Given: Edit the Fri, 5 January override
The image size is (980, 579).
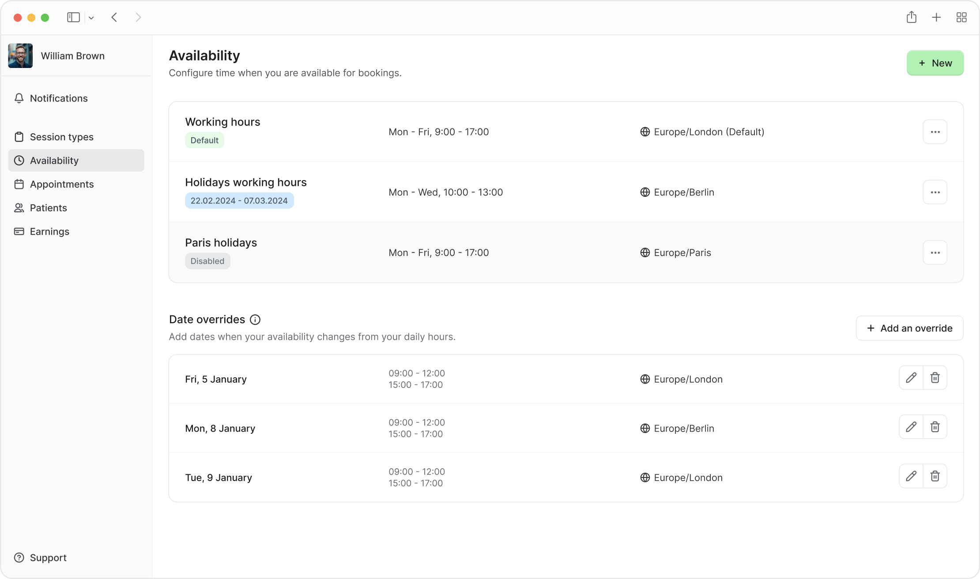Looking at the screenshot, I should pyautogui.click(x=911, y=378).
